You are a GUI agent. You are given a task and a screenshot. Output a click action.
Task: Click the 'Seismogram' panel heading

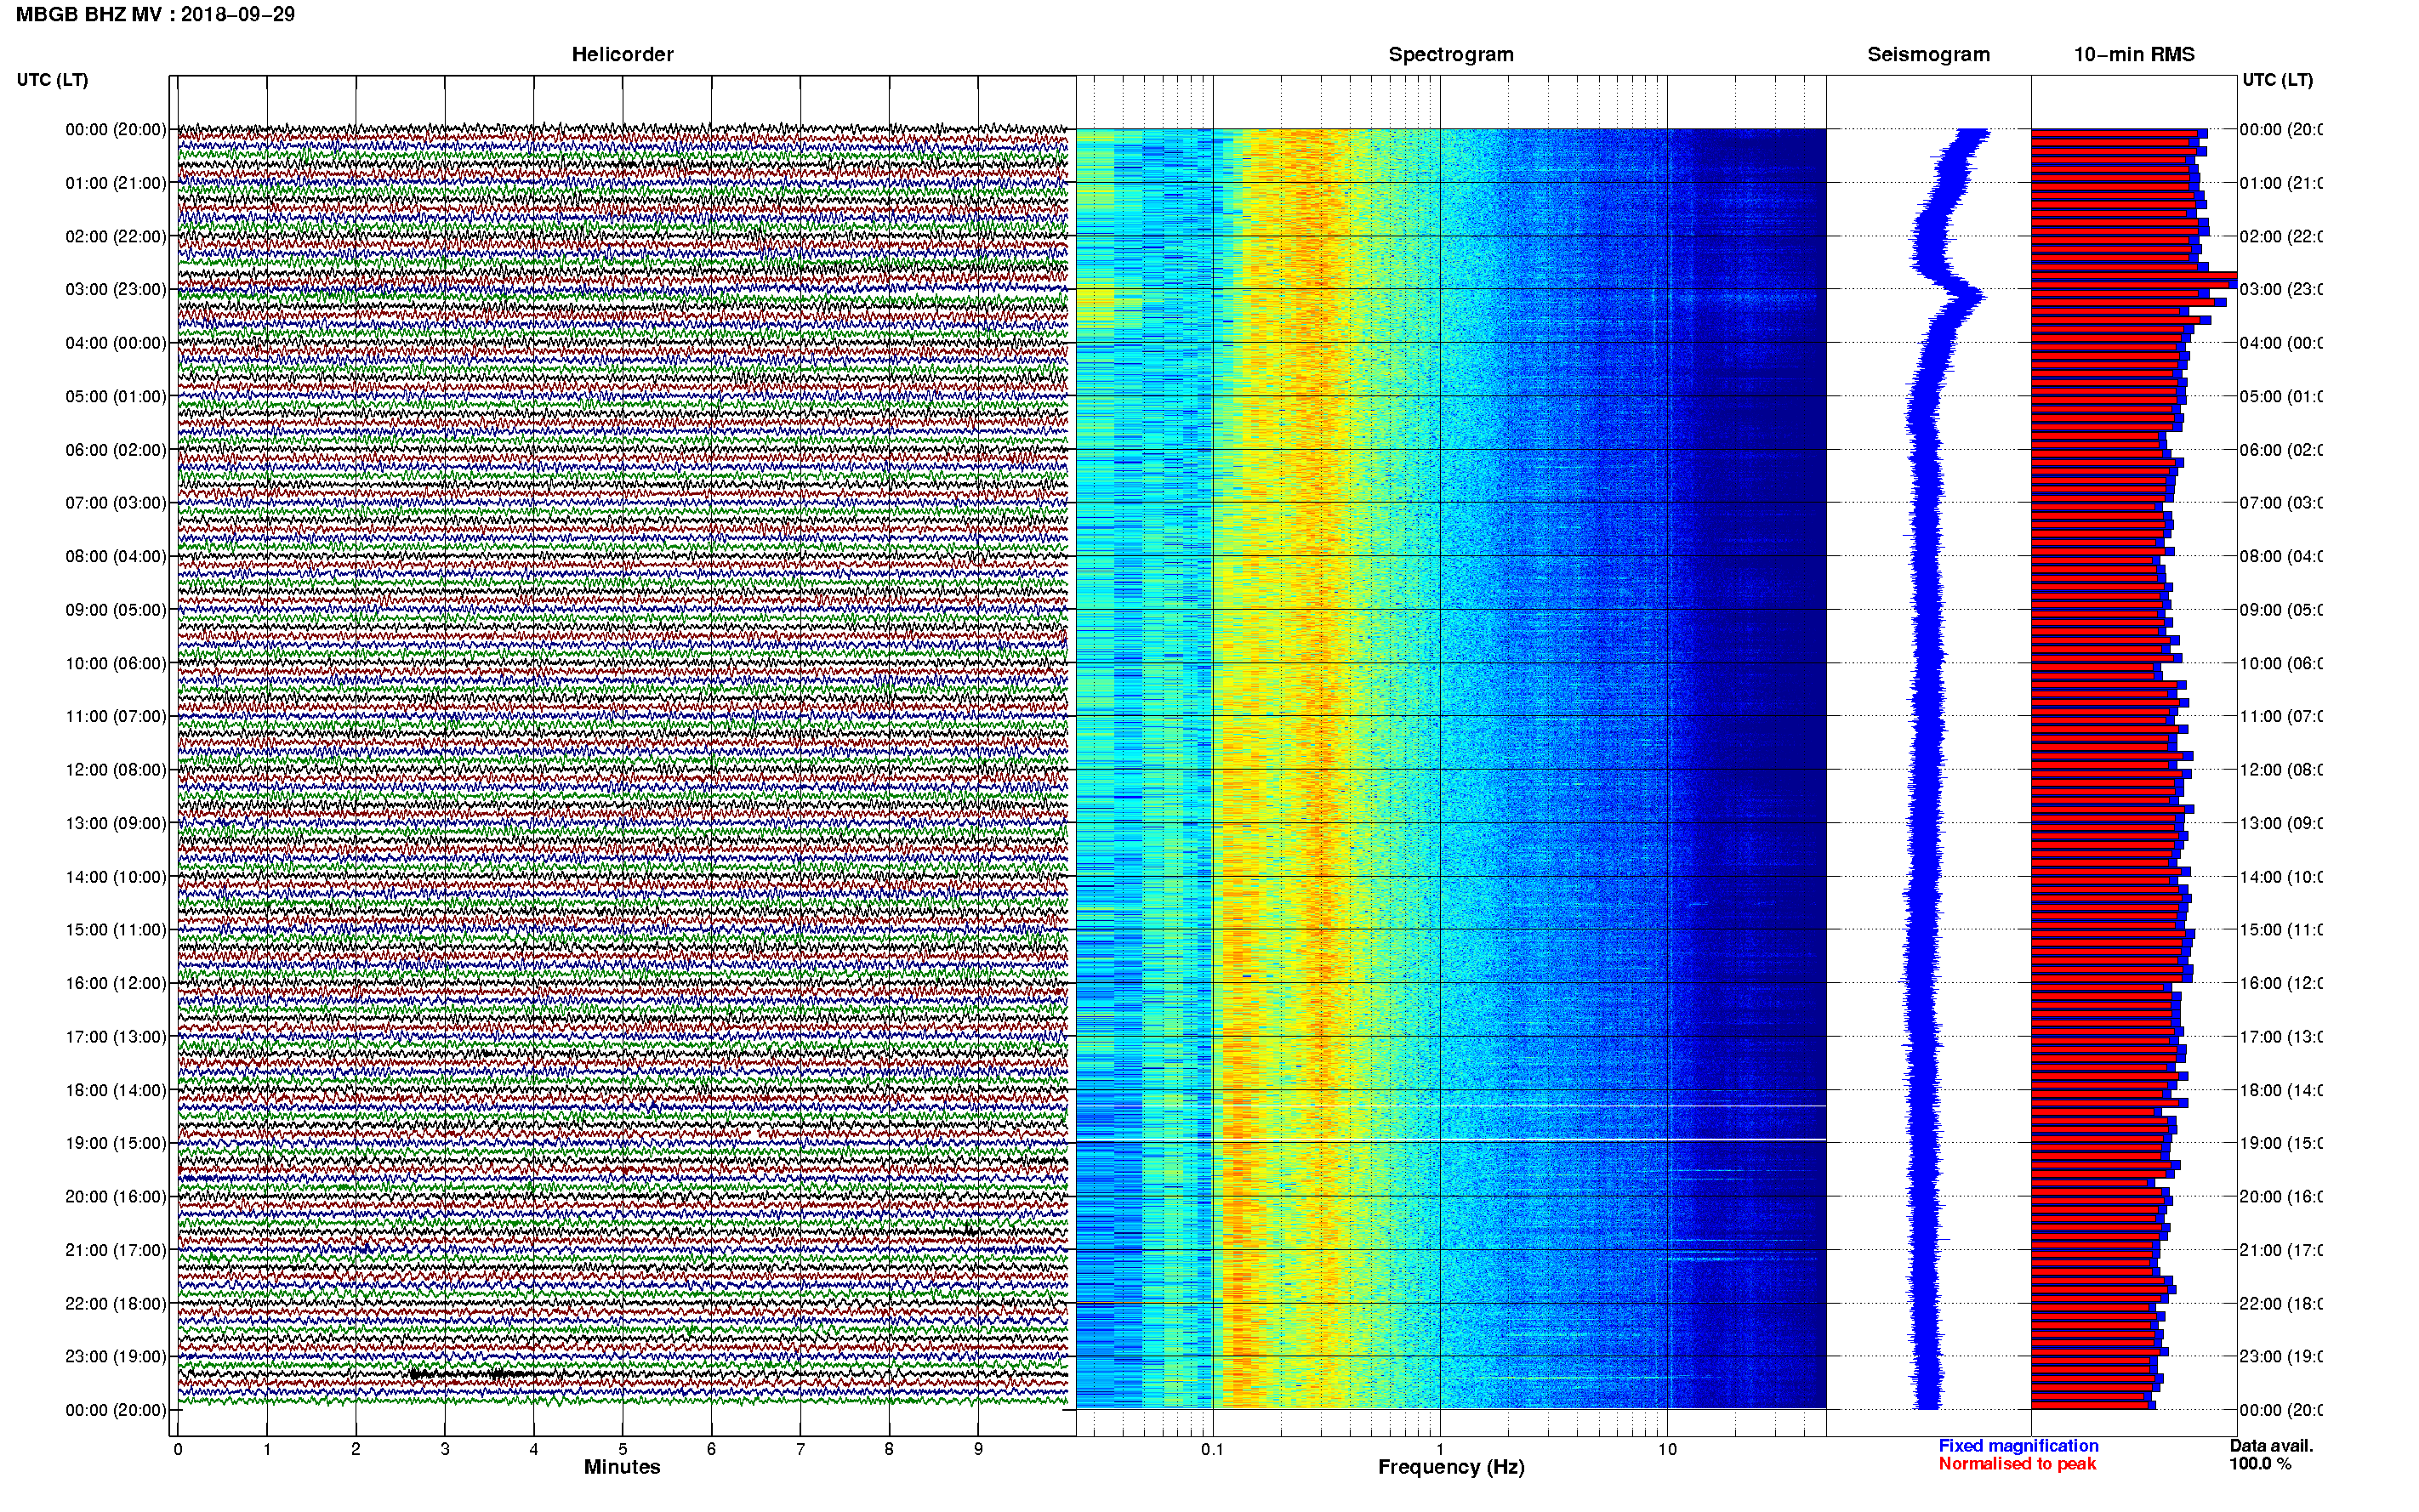pyautogui.click(x=1928, y=55)
